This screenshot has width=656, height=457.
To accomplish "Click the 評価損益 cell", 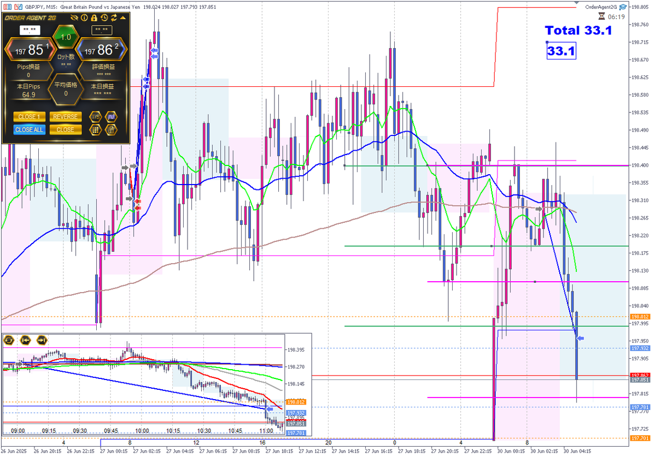I will point(103,70).
